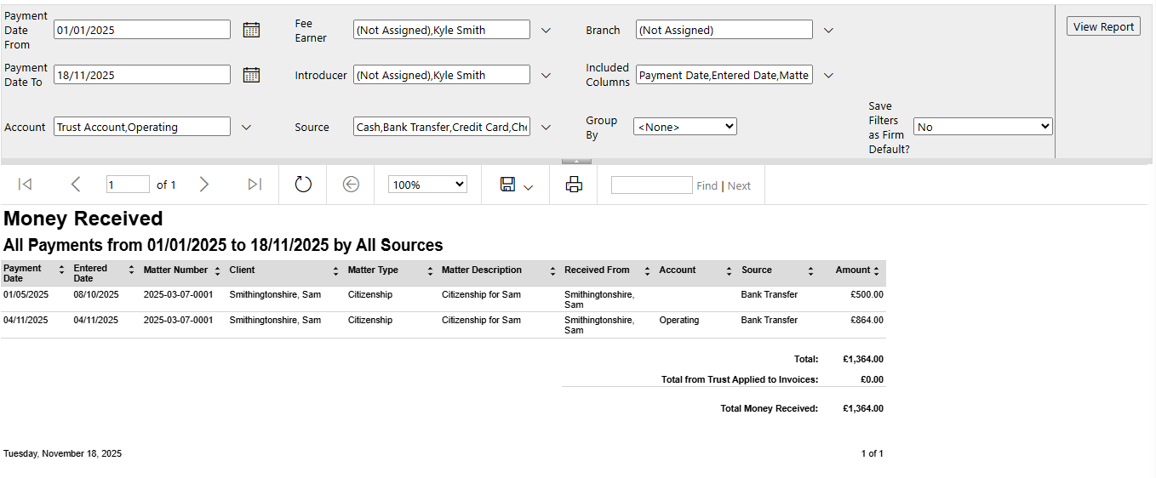The width and height of the screenshot is (1156, 478).
Task: Click the find text input field
Action: (x=651, y=185)
